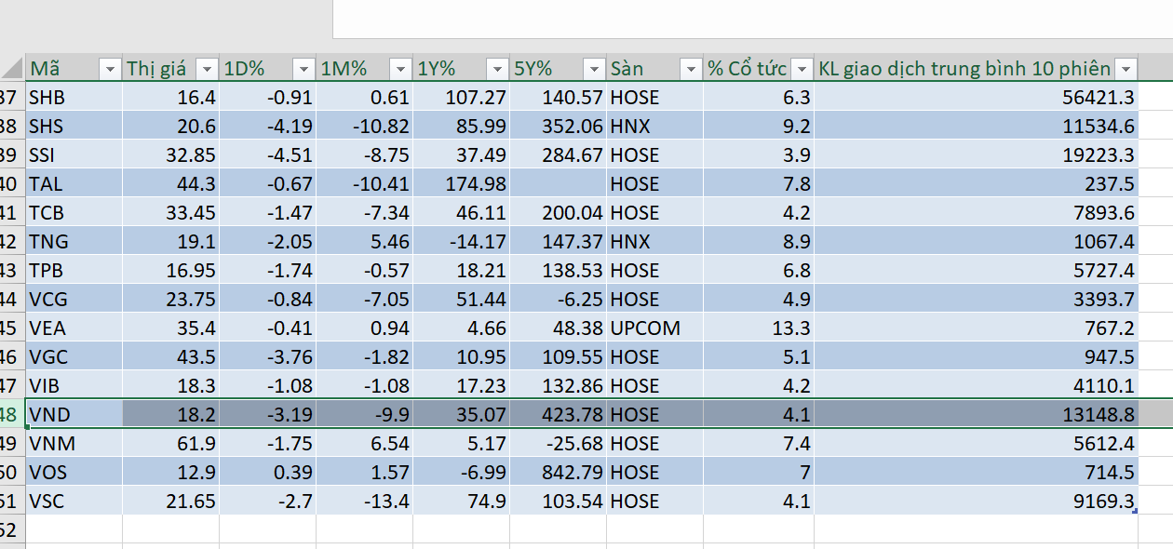
Task: Show filter options for Sàn column
Action: click(x=691, y=69)
